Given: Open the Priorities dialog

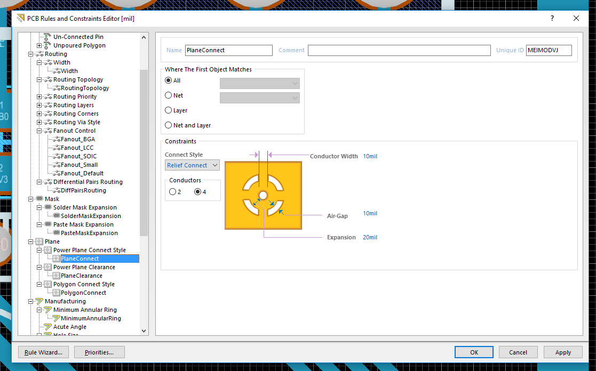Looking at the screenshot, I should coord(99,352).
